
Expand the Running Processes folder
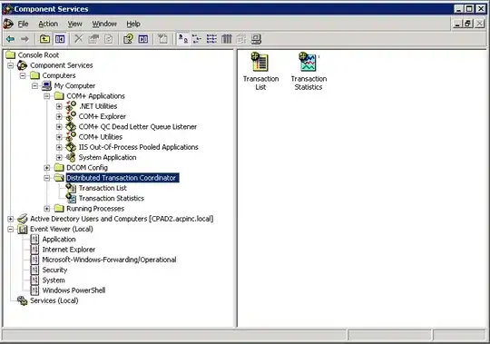[47, 209]
